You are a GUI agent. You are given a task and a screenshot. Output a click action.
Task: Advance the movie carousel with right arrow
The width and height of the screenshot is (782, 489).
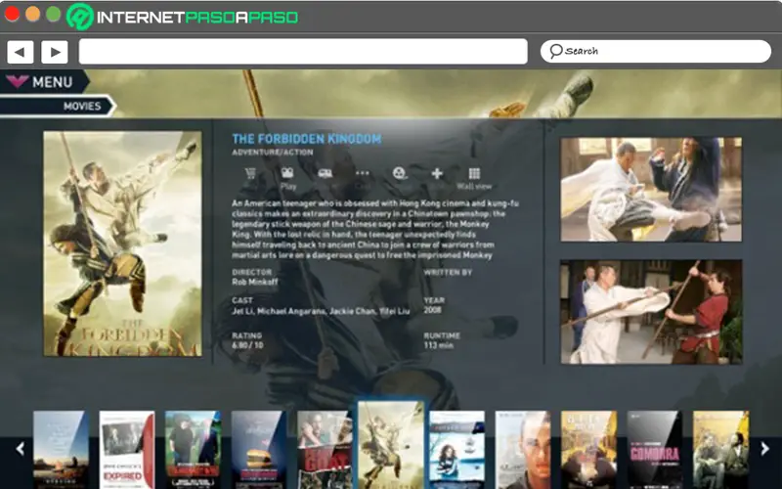[765, 449]
